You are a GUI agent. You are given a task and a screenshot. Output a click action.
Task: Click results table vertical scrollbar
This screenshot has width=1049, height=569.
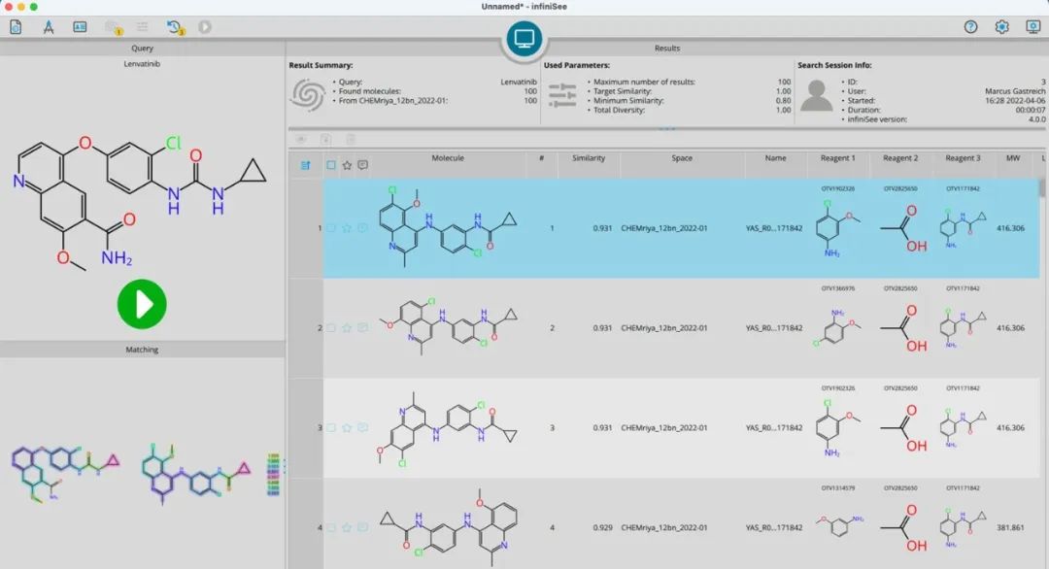click(1042, 187)
